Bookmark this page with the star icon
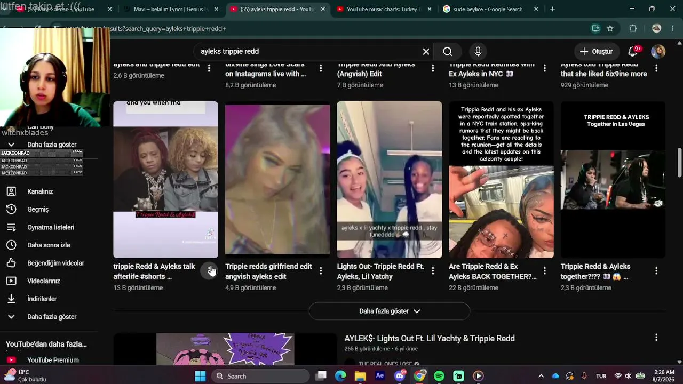 [x=610, y=28]
